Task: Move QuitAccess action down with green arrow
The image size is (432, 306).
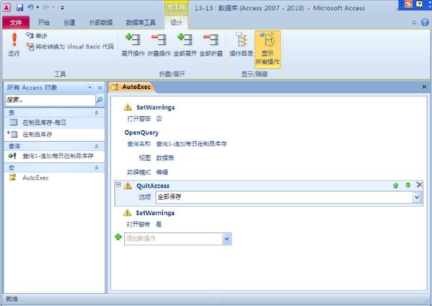Action: [408, 185]
